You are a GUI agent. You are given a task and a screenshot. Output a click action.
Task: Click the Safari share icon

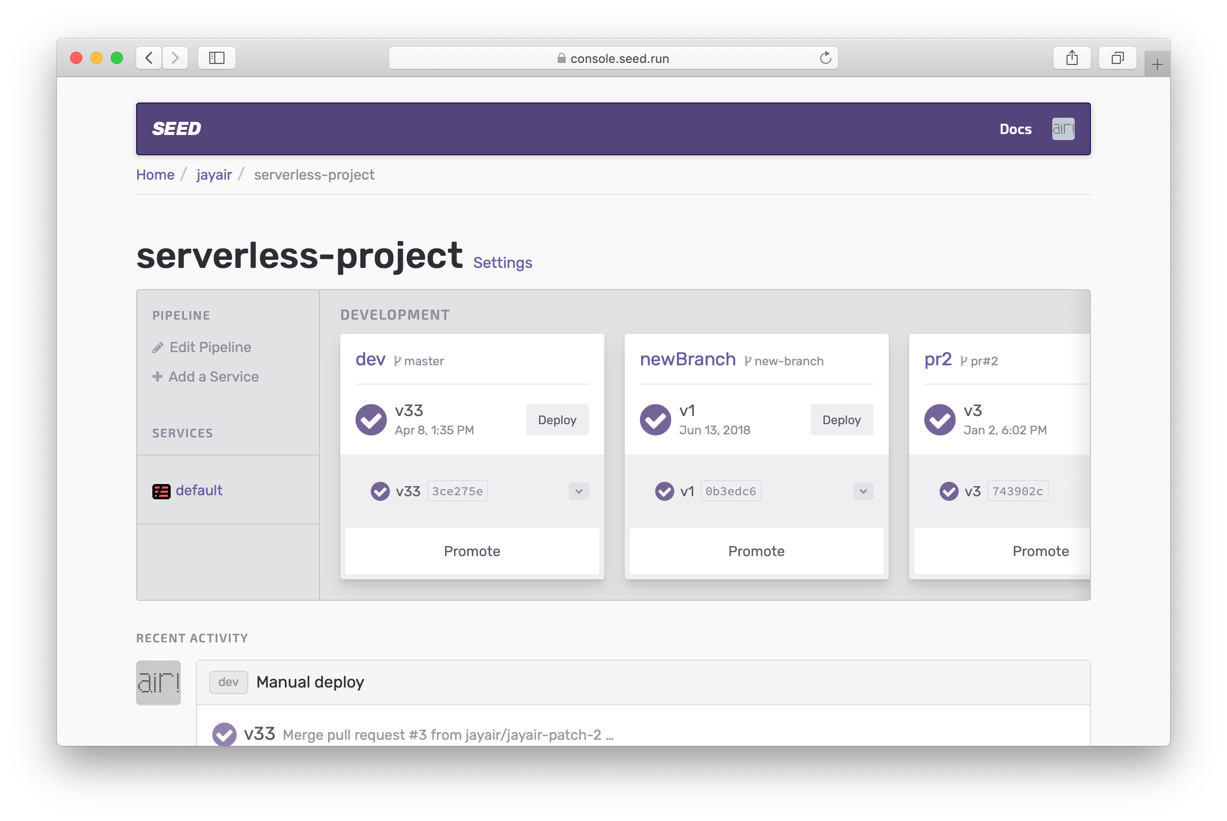pyautogui.click(x=1072, y=58)
